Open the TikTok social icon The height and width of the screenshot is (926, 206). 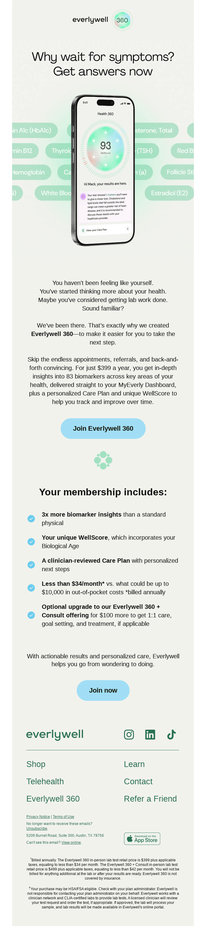[171, 734]
